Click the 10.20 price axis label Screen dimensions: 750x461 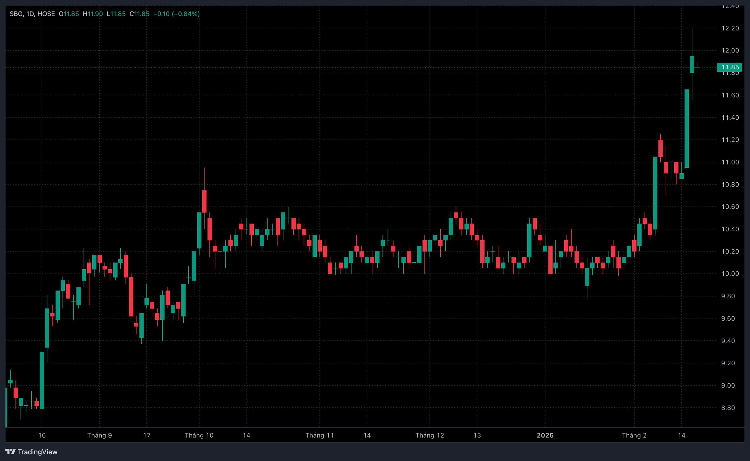(x=730, y=251)
